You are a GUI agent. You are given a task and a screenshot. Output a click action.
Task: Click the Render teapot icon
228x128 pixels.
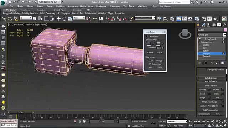click(215, 18)
